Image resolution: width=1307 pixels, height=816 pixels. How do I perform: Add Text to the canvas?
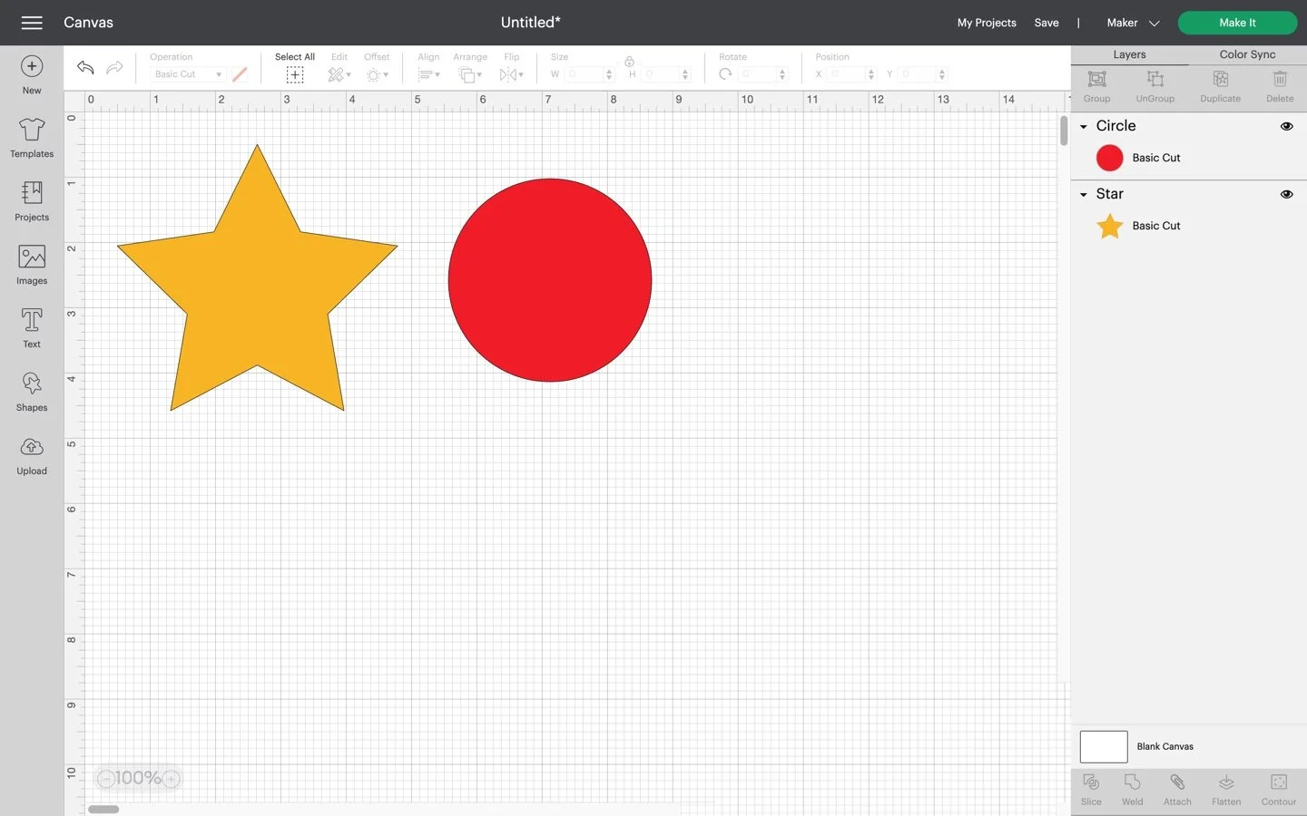point(32,328)
